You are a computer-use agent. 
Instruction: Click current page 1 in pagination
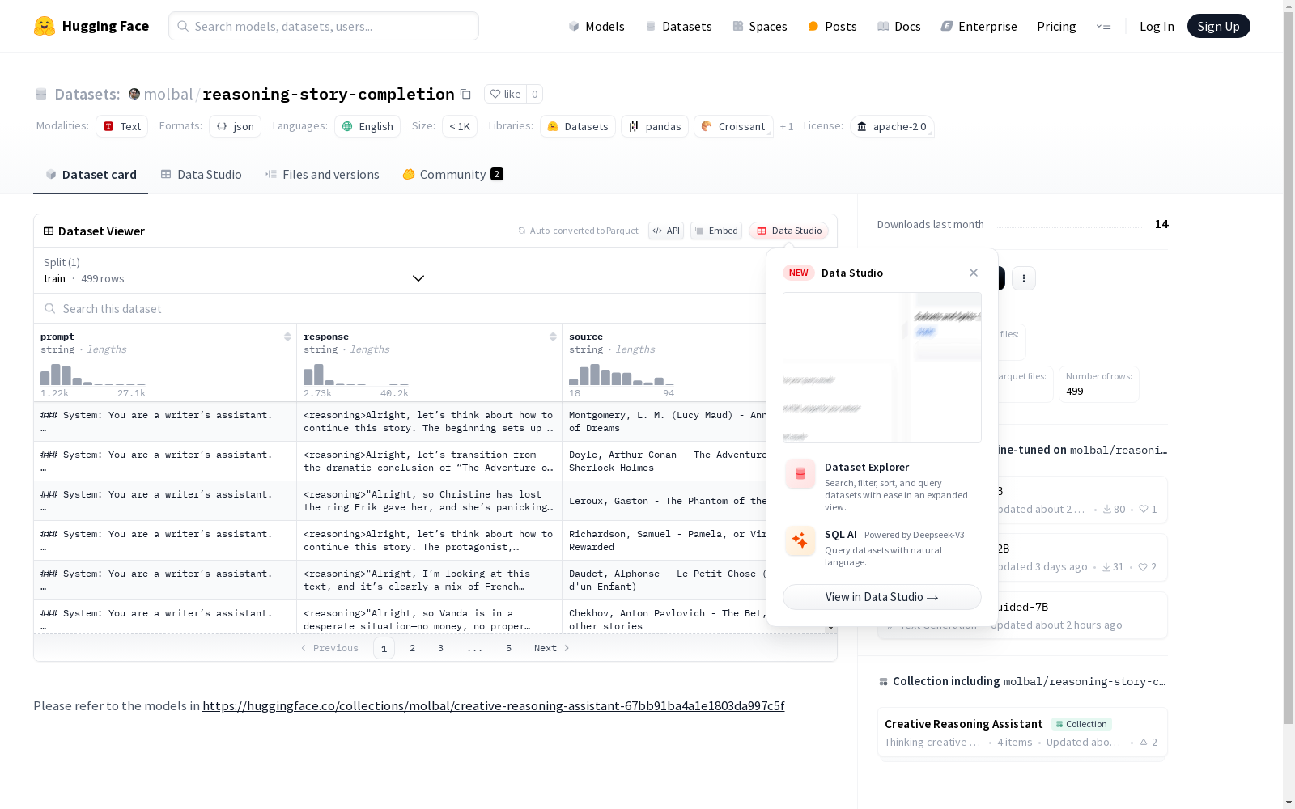tap(384, 648)
